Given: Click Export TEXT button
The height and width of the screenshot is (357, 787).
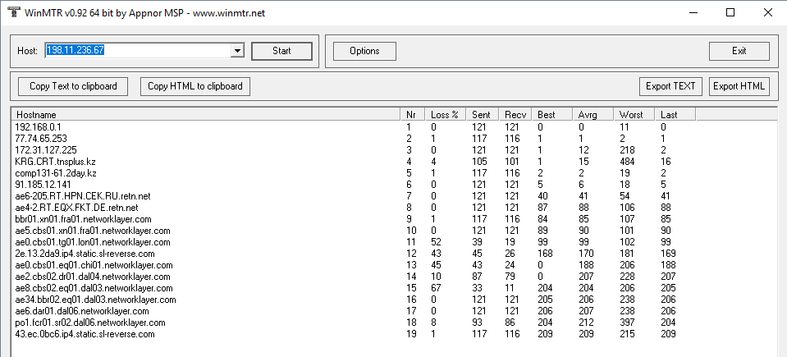Looking at the screenshot, I should pyautogui.click(x=670, y=86).
